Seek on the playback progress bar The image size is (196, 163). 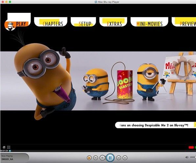(103, 151)
